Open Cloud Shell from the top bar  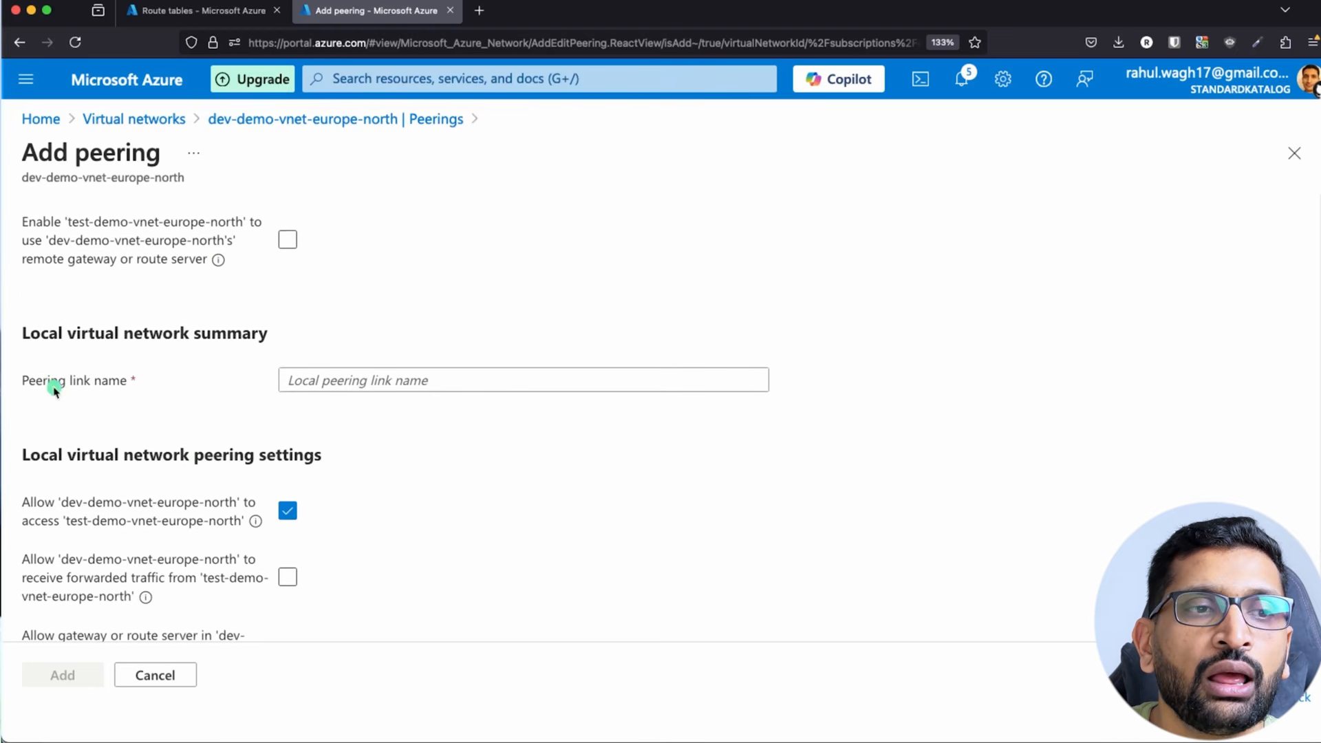(x=920, y=79)
